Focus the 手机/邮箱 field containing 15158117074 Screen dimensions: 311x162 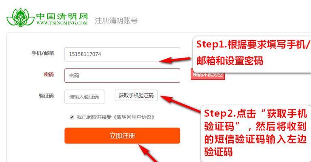coord(122,54)
